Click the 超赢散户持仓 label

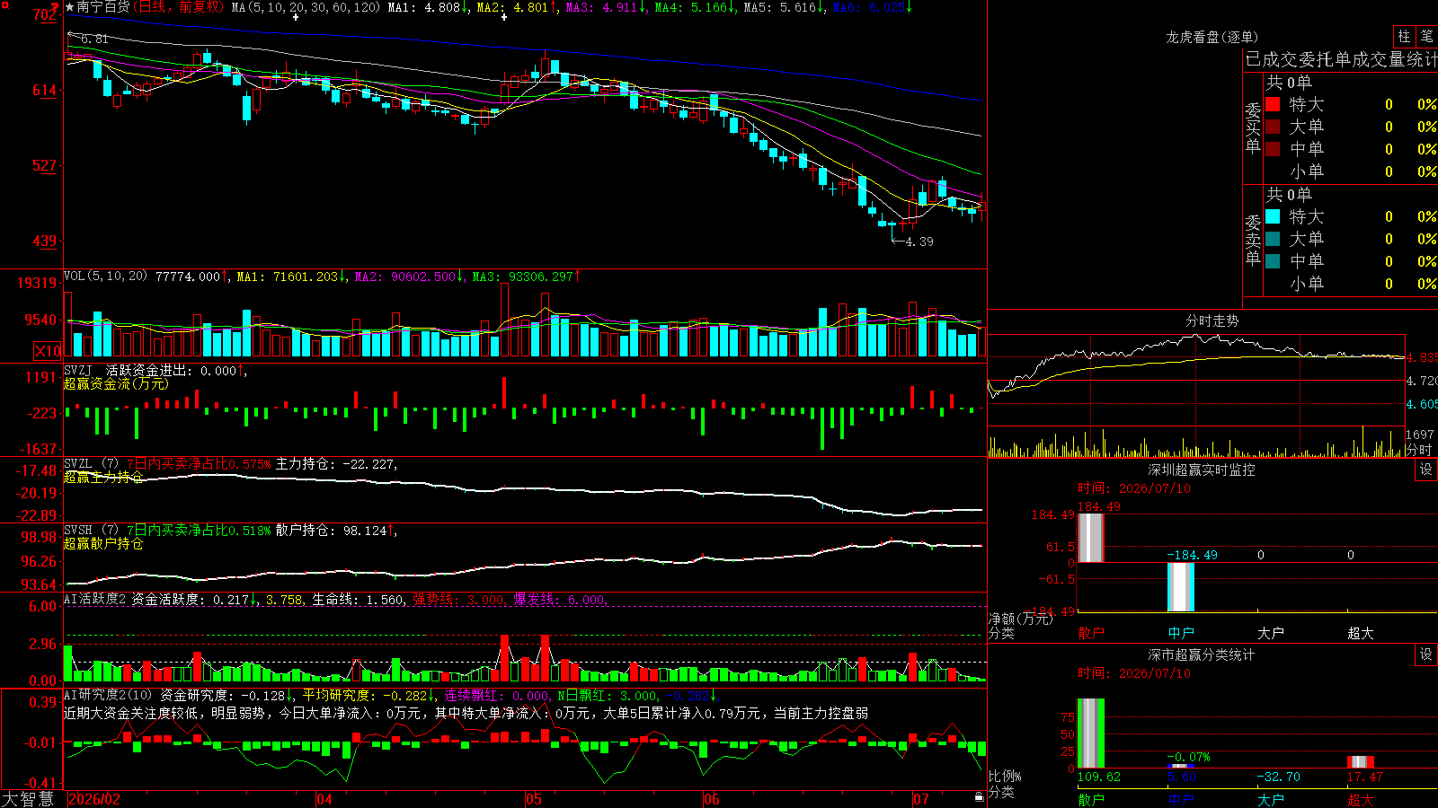(103, 544)
